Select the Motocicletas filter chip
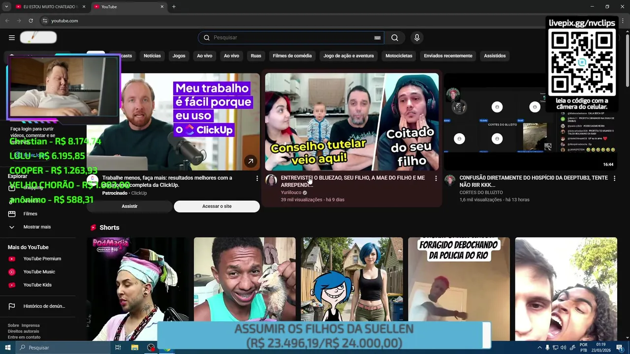This screenshot has height=354, width=630. pos(399,56)
